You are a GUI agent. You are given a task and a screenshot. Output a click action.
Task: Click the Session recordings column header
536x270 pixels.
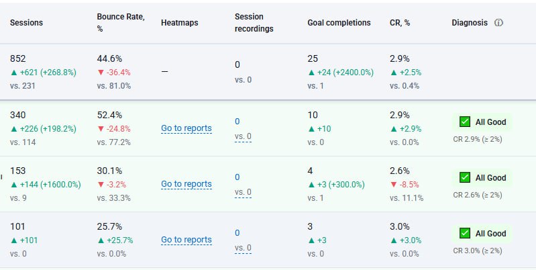coord(254,23)
